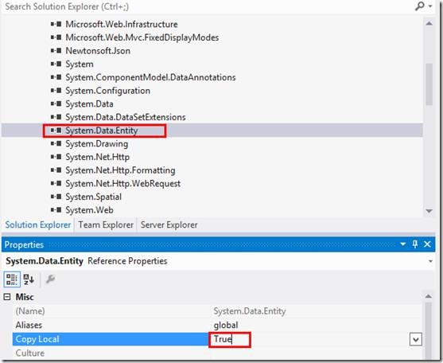Switch to the Team Explorer tab

pyautogui.click(x=106, y=224)
